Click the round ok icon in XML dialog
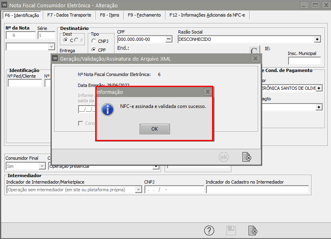The image size is (331, 239). pyautogui.click(x=224, y=157)
